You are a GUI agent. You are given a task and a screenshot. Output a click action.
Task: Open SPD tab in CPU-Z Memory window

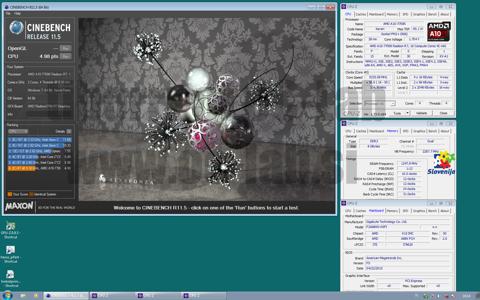(x=406, y=131)
